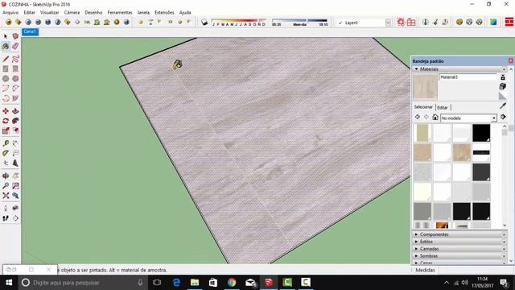Activate the Move tool
Screen dimensions: 515x290
[x=6, y=111]
